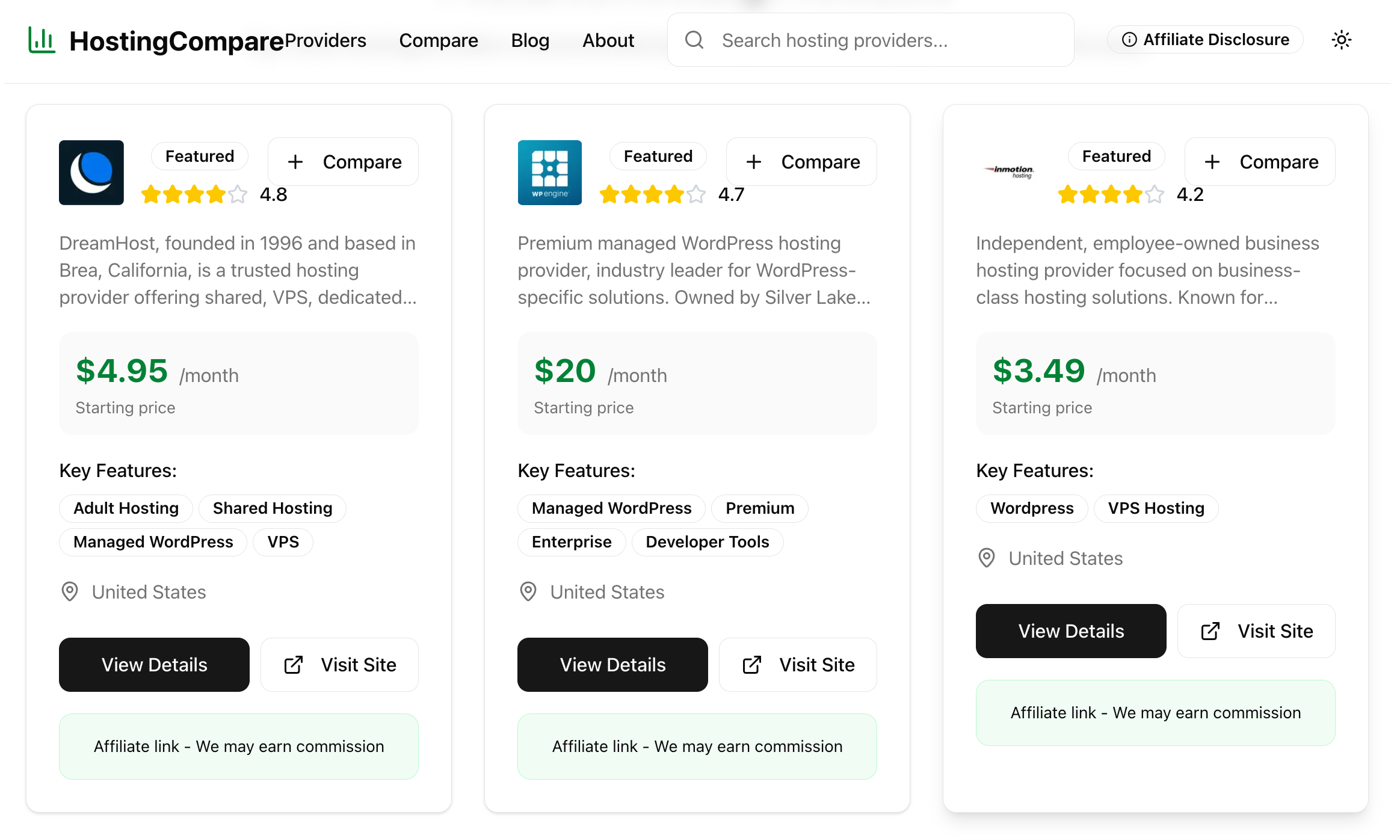View Details for the $4.95 DreamHost plan
Viewport: 1391px width, 835px height.
point(154,665)
